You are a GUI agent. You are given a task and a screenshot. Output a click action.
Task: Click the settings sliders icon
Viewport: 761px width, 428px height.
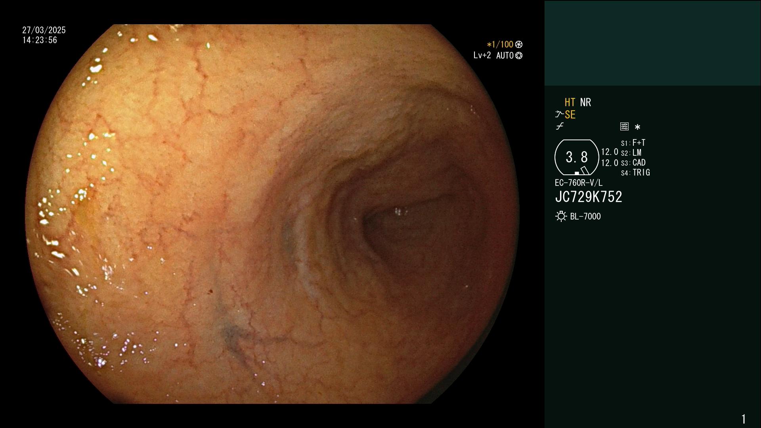(x=624, y=126)
